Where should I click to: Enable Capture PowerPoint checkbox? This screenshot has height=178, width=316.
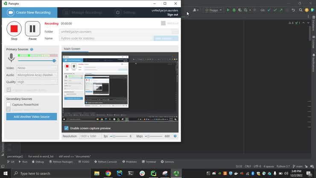point(8,104)
